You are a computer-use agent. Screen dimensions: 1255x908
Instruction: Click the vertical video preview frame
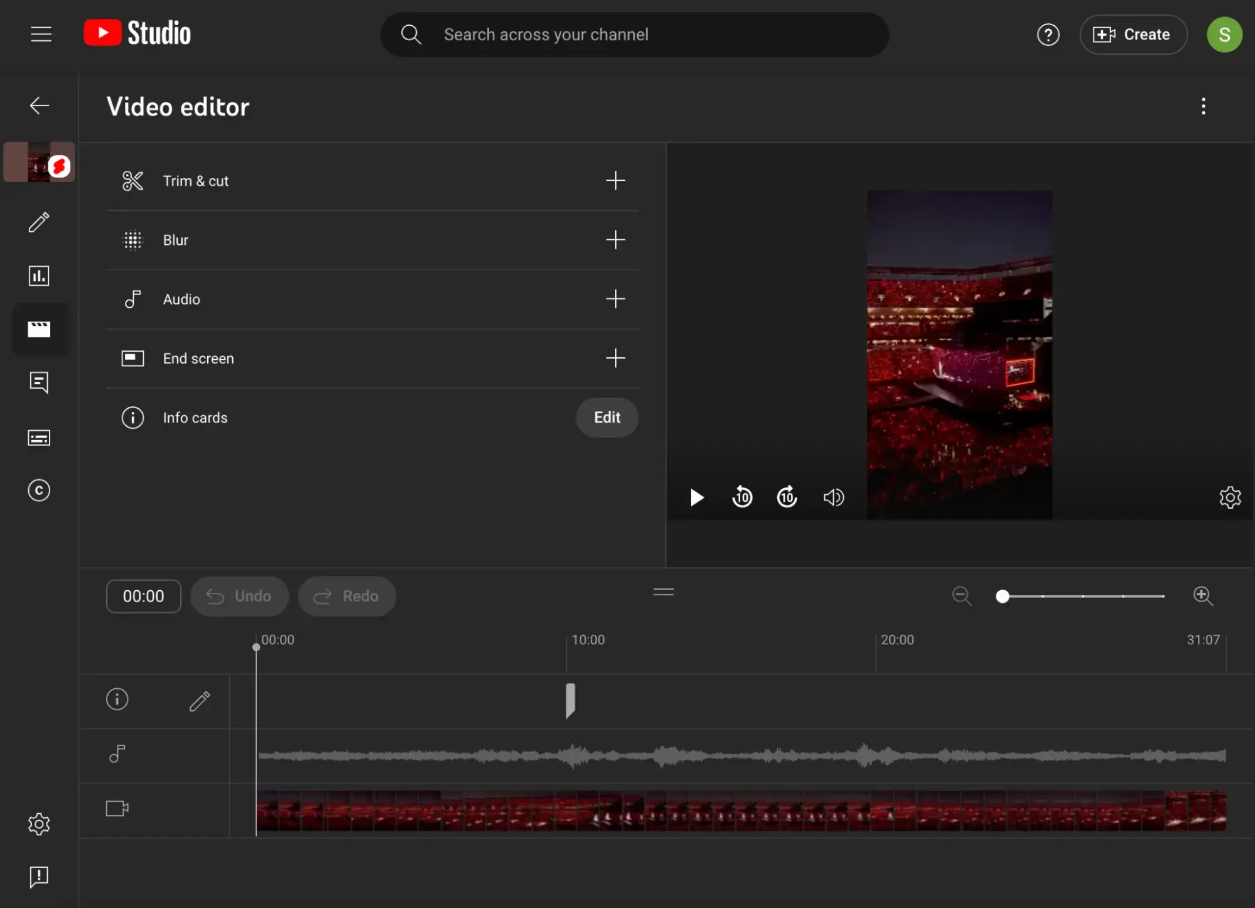pos(959,355)
